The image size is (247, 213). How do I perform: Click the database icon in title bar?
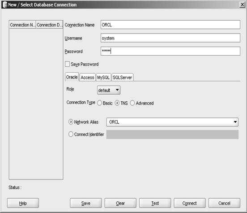pyautogui.click(x=5, y=4)
